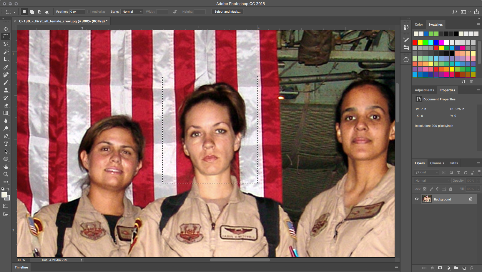
Task: Open the blend mode Normal dropdown
Action: tap(432, 181)
